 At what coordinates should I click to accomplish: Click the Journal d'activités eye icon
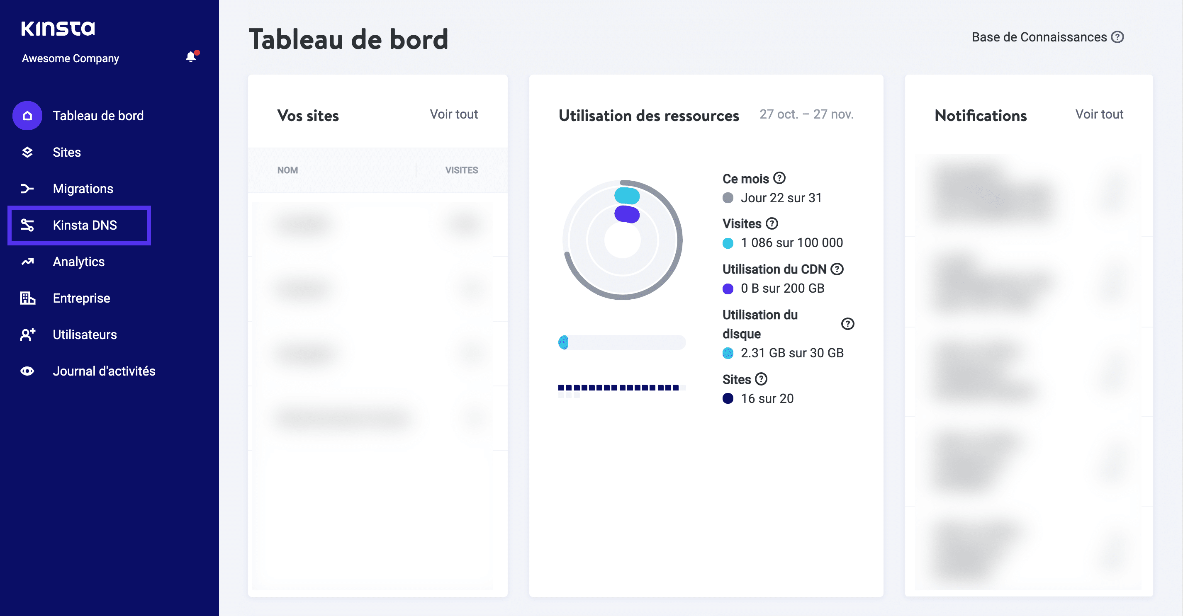pyautogui.click(x=27, y=371)
